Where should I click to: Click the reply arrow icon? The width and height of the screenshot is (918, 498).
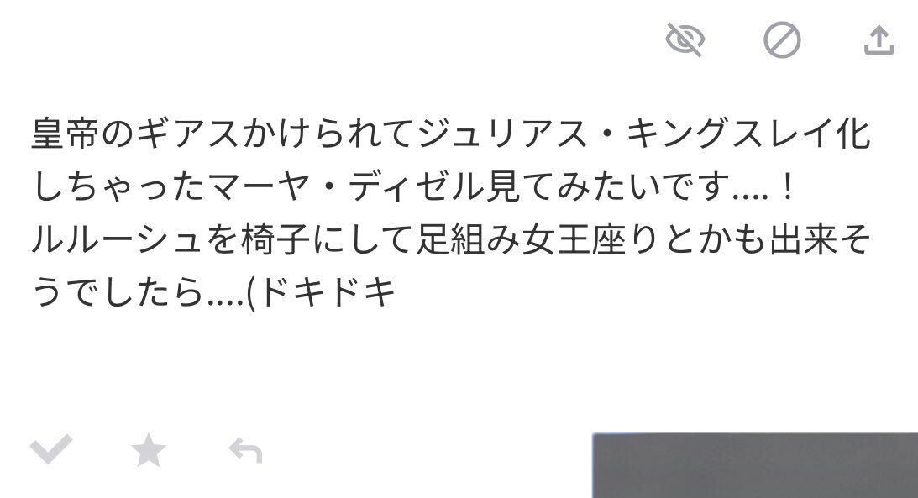pos(245,450)
